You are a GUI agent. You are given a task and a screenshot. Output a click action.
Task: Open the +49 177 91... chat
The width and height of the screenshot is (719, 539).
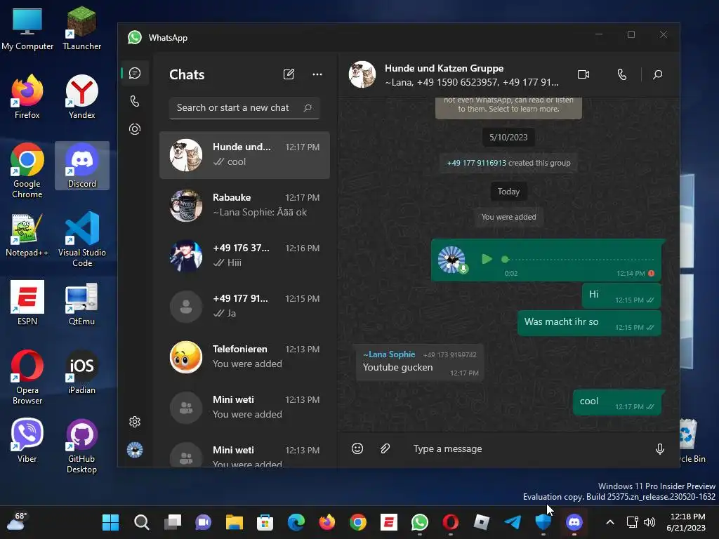click(x=244, y=306)
